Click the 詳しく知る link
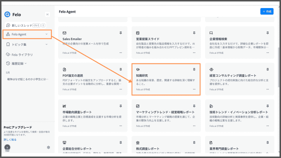The width and height of the screenshot is (281, 158). tap(10, 139)
